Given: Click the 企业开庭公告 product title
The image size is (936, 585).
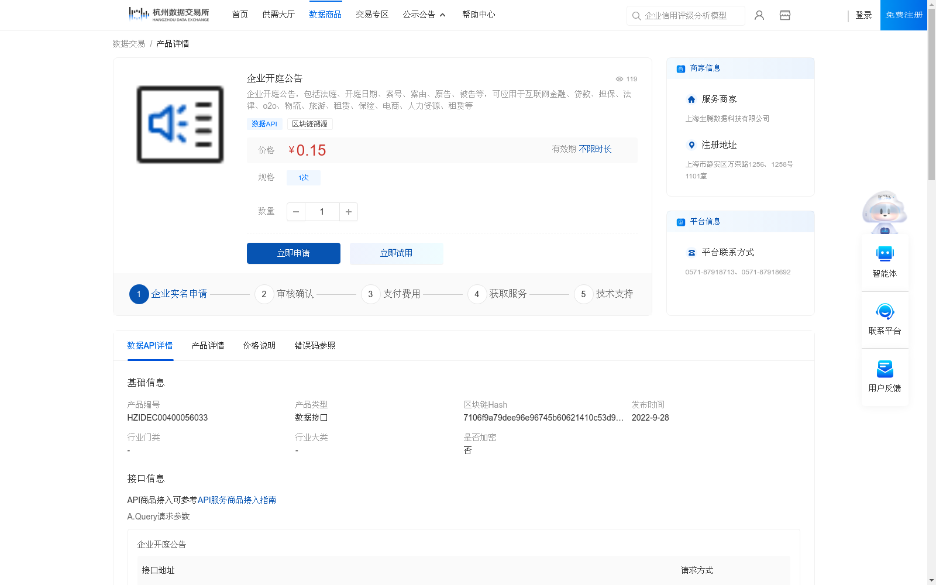Looking at the screenshot, I should [274, 78].
